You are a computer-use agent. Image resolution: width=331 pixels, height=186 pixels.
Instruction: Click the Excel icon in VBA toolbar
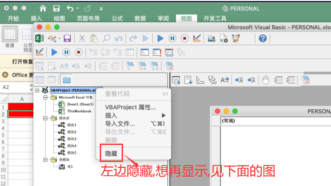tap(39, 38)
